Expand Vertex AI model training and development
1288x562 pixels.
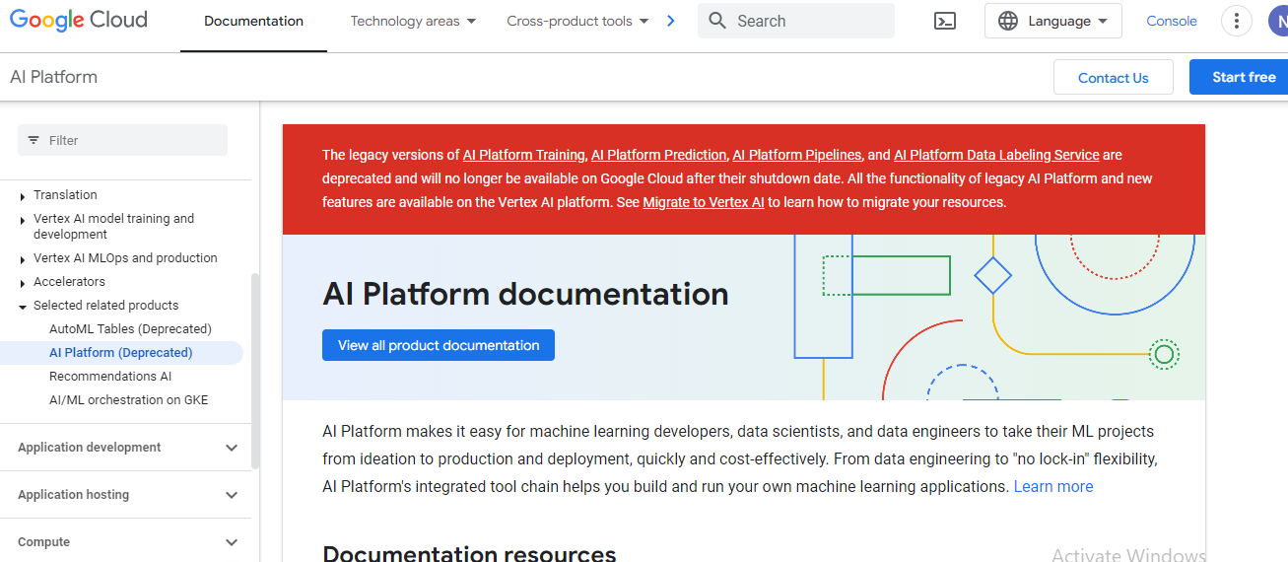tap(23, 220)
